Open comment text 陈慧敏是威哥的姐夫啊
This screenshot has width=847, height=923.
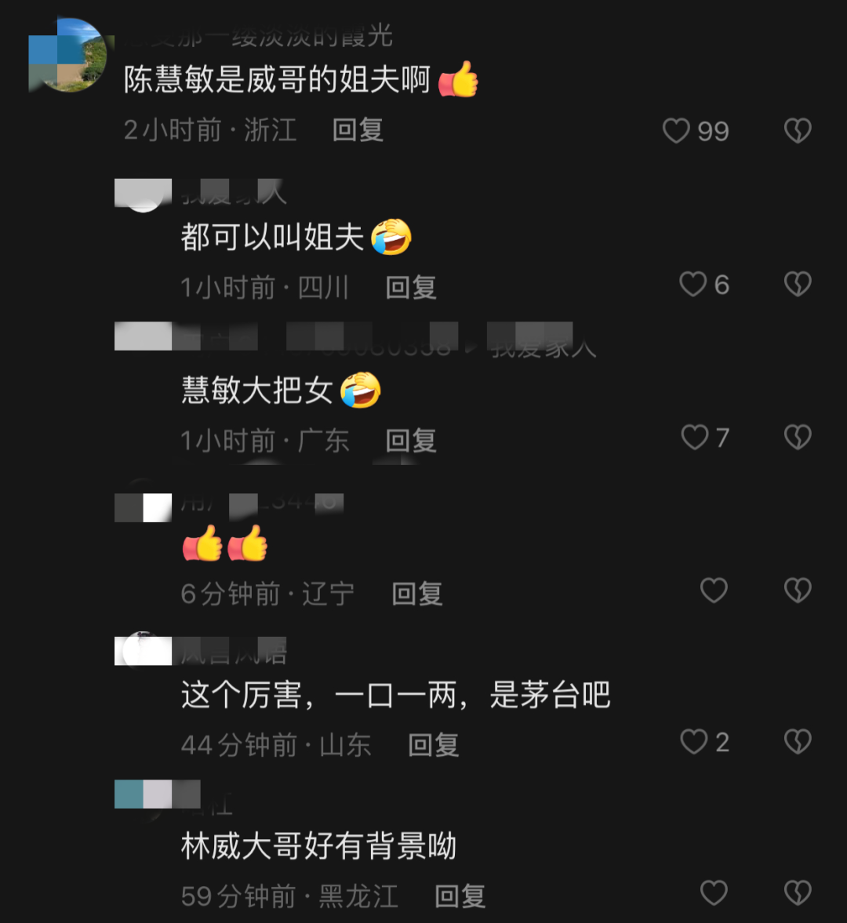coord(277,79)
